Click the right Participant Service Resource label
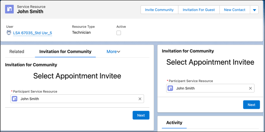This screenshot has height=132, width=265. [191, 81]
